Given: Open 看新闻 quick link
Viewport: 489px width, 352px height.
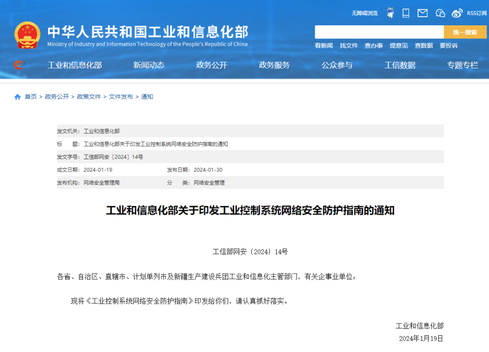Looking at the screenshot, I should tap(324, 46).
